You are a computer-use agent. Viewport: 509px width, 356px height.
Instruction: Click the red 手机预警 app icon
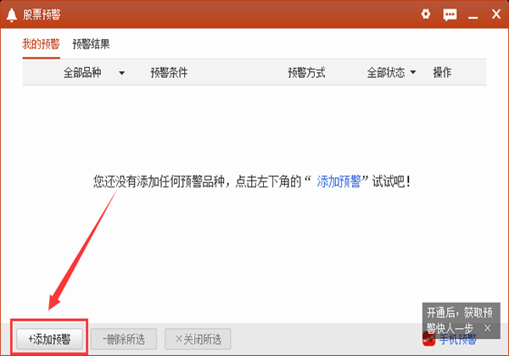tap(428, 339)
